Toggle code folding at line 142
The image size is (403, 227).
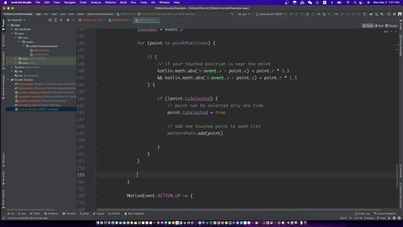pyautogui.click(x=94, y=84)
